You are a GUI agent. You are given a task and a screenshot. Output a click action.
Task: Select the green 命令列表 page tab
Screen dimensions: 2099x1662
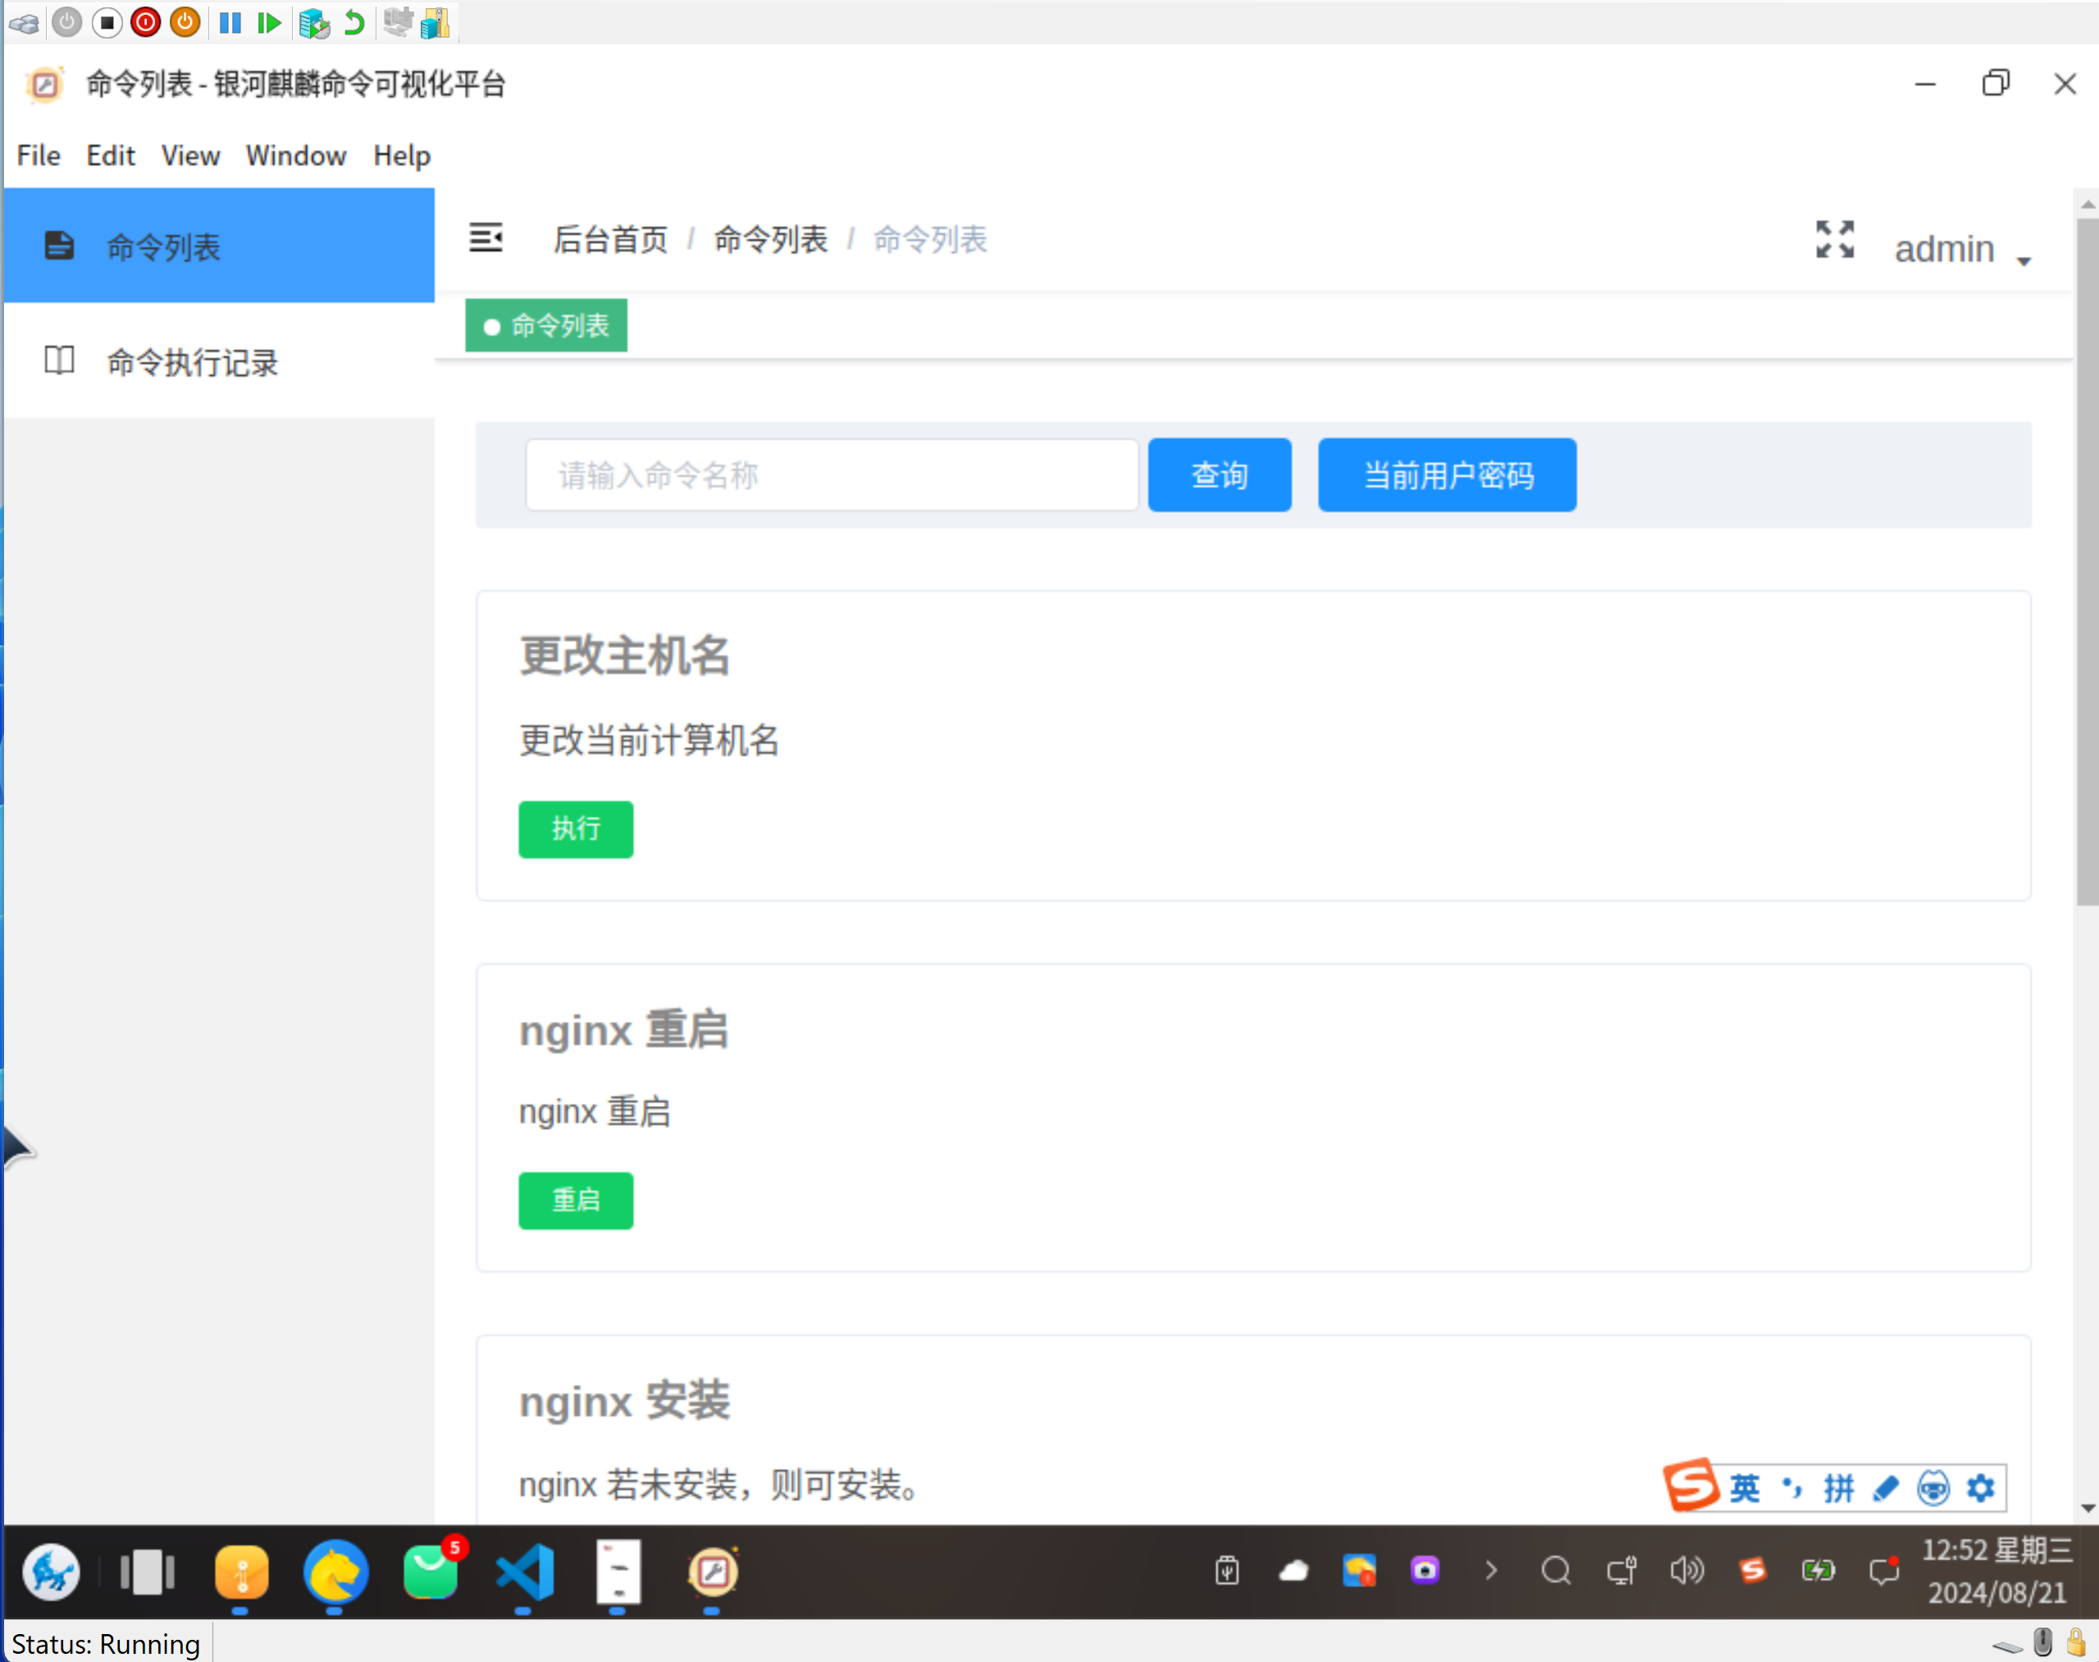tap(547, 326)
